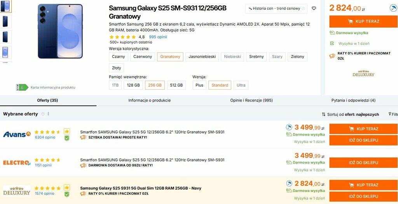This screenshot has height=204, width=398.
Task: Open the Opinie i Recenzje (995) tab
Action: click(251, 100)
